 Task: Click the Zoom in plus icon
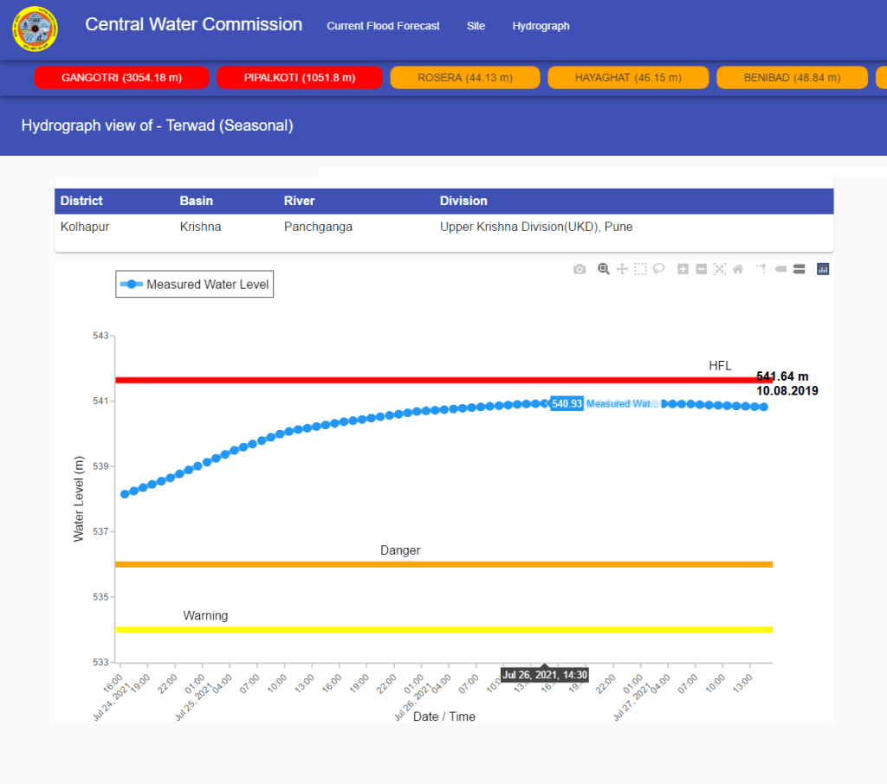[x=683, y=269]
